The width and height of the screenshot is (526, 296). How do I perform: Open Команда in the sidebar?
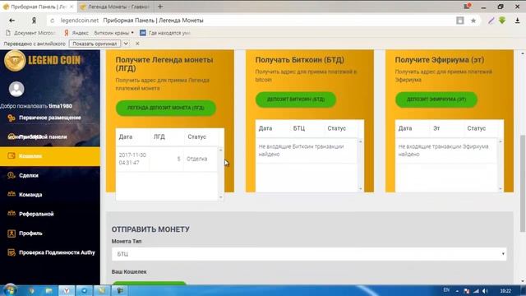30,195
